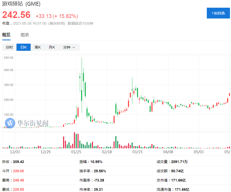
Task: Click the tallest red volume bar near 01/25
Action: pyautogui.click(x=74, y=140)
